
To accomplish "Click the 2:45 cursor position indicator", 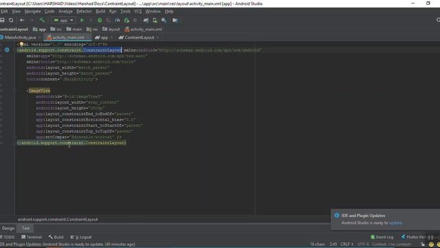I will click(x=333, y=245).
